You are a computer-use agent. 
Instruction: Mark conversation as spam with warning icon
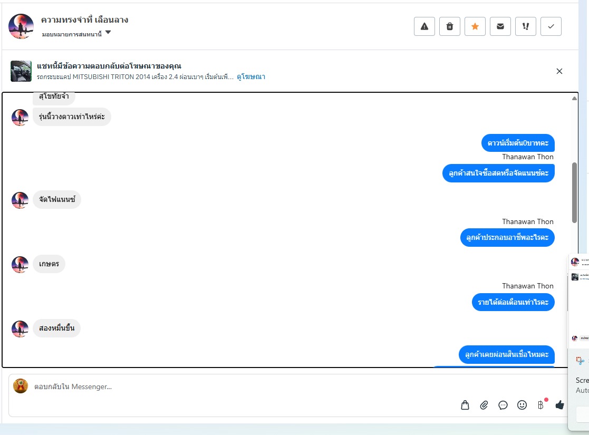tap(424, 26)
